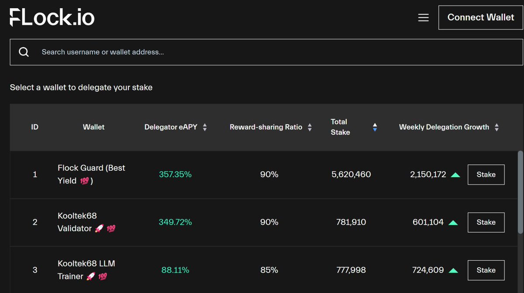Focus the username or wallet search field
524x293 pixels.
coord(266,52)
